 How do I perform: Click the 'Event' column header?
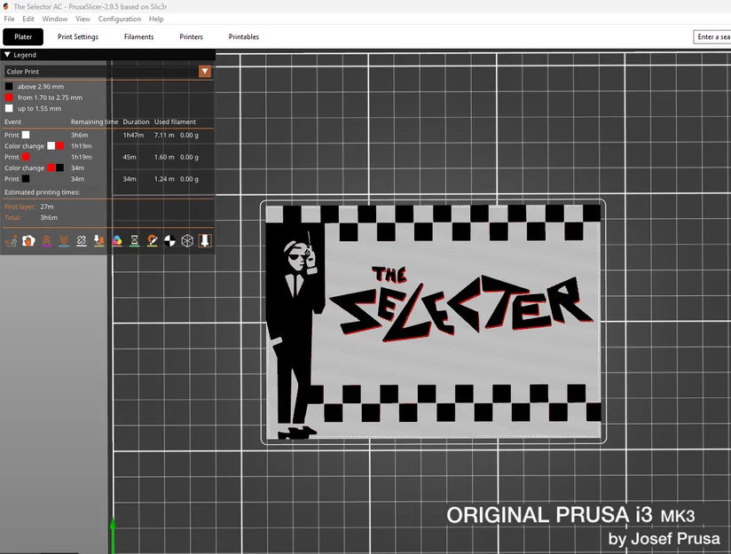click(12, 122)
